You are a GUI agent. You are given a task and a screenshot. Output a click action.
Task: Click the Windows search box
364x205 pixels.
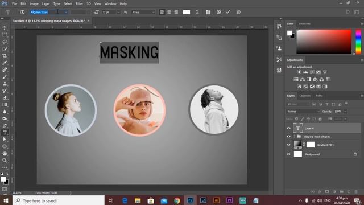pyautogui.click(x=59, y=200)
